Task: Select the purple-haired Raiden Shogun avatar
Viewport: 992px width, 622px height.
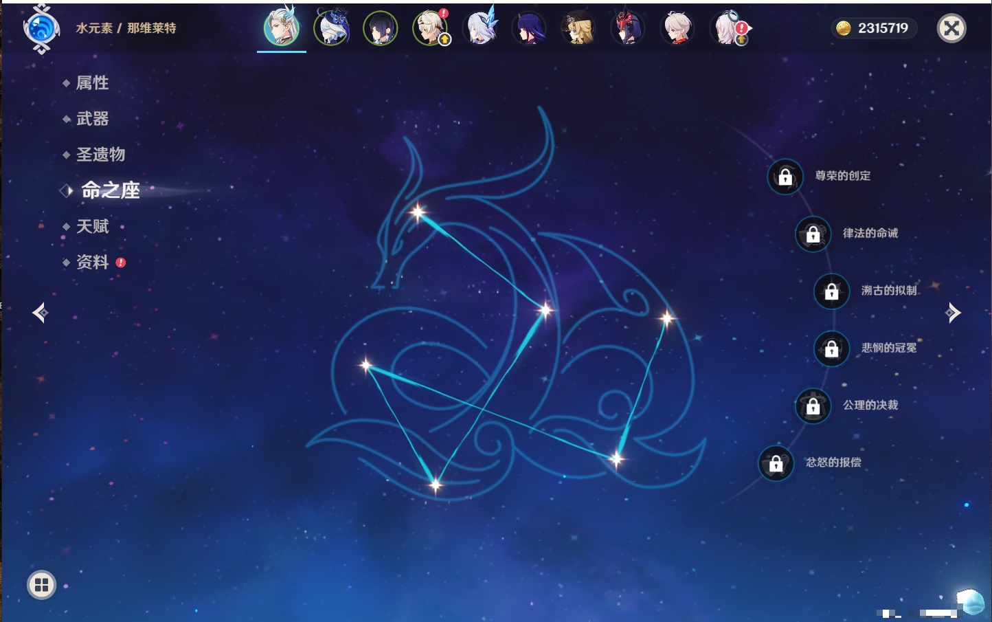Action: (x=529, y=28)
